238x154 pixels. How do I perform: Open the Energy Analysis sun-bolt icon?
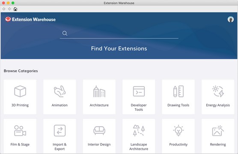pyautogui.click(x=218, y=91)
